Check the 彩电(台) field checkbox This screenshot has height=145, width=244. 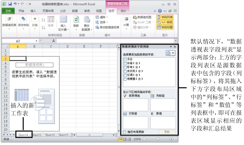[x=125, y=67]
